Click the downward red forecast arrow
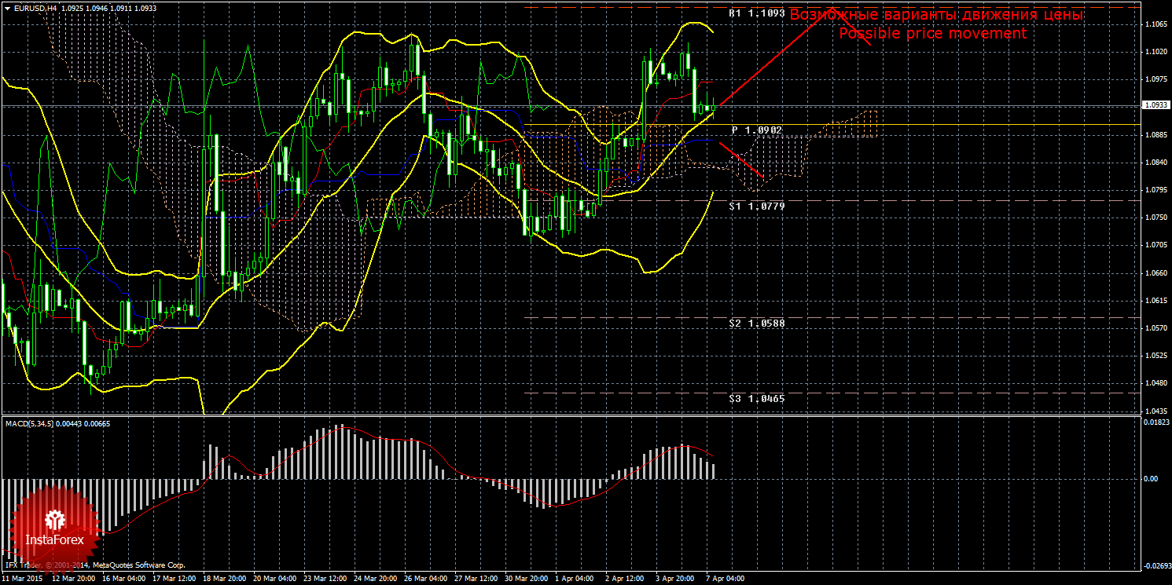The width and height of the screenshot is (1172, 585). click(741, 159)
